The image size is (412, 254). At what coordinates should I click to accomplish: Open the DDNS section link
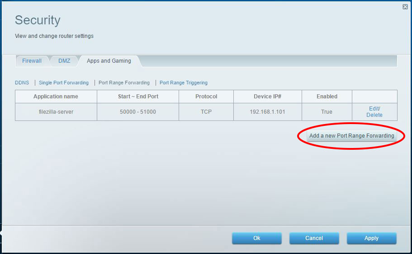click(22, 83)
